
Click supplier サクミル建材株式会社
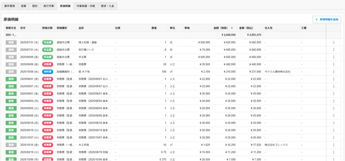click(x=278, y=72)
